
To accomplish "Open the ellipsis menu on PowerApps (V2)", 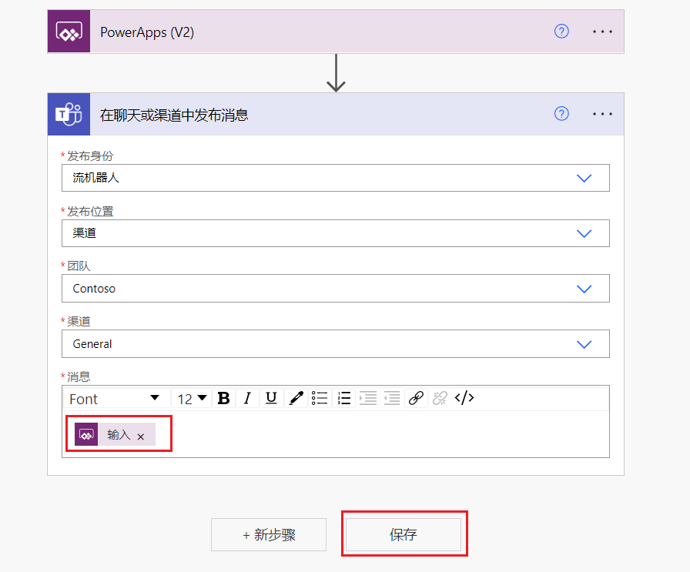I will (601, 31).
